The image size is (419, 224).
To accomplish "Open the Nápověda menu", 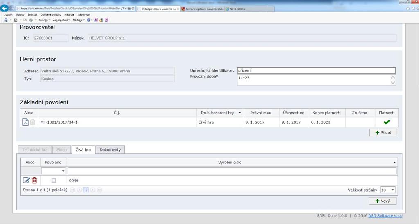I will click(83, 14).
